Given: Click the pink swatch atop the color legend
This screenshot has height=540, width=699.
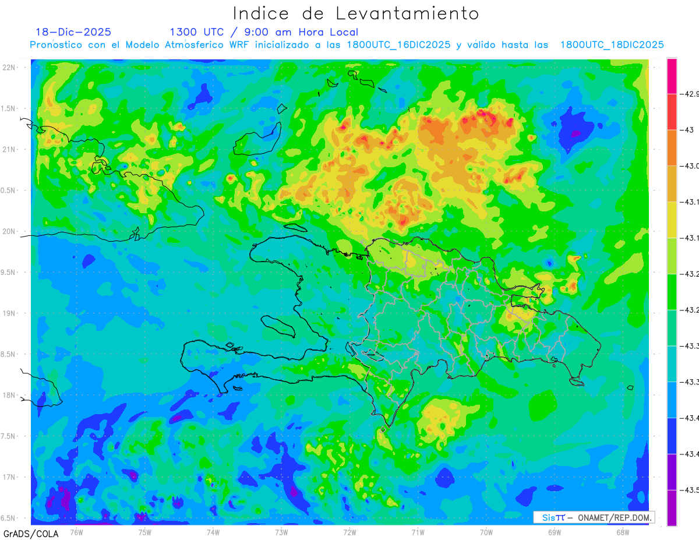Looking at the screenshot, I should coord(672,75).
